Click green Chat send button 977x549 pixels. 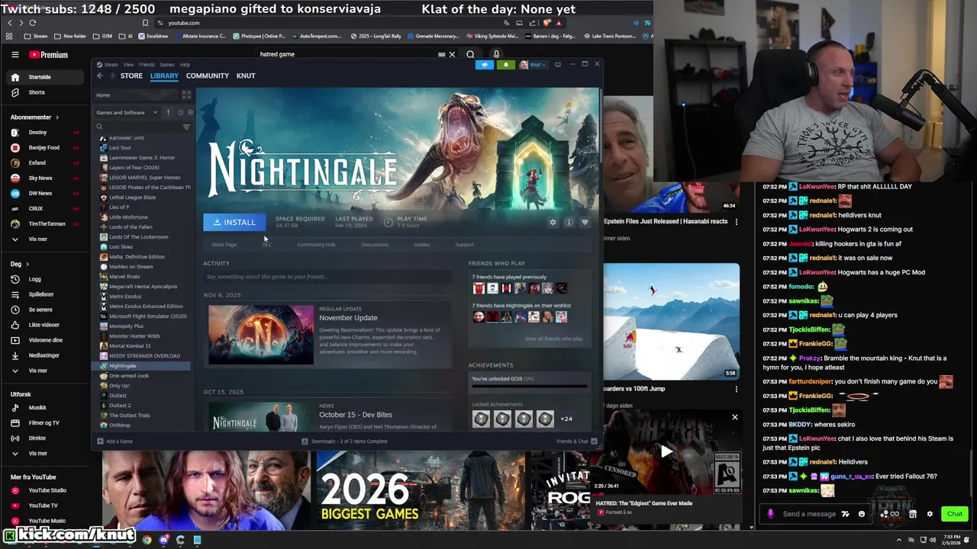[x=954, y=514]
